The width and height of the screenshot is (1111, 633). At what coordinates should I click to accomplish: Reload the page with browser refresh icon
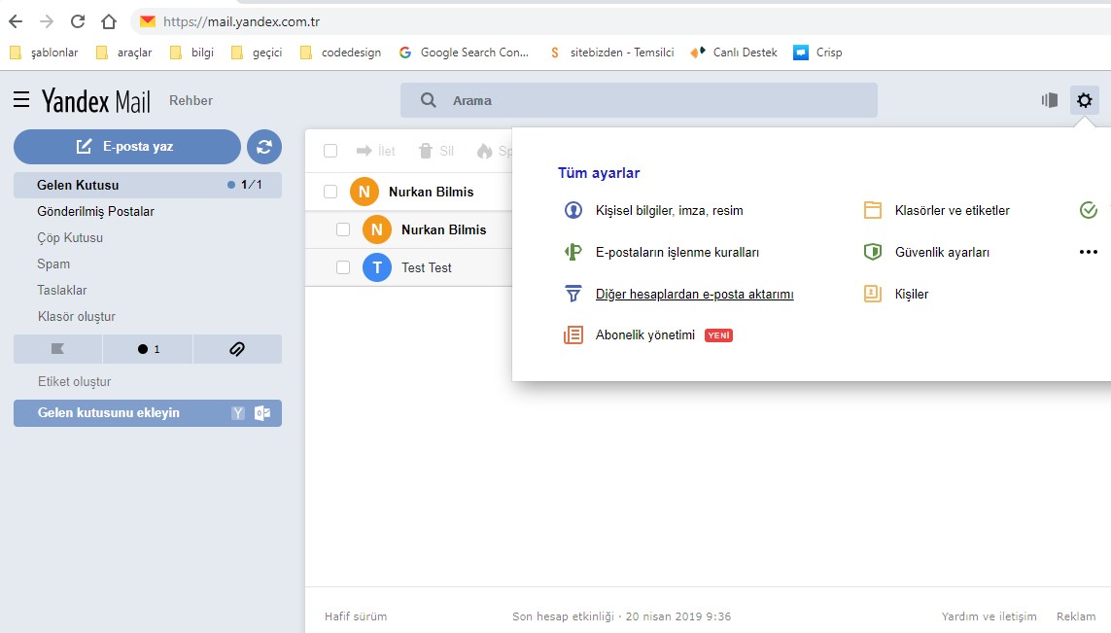[x=78, y=21]
